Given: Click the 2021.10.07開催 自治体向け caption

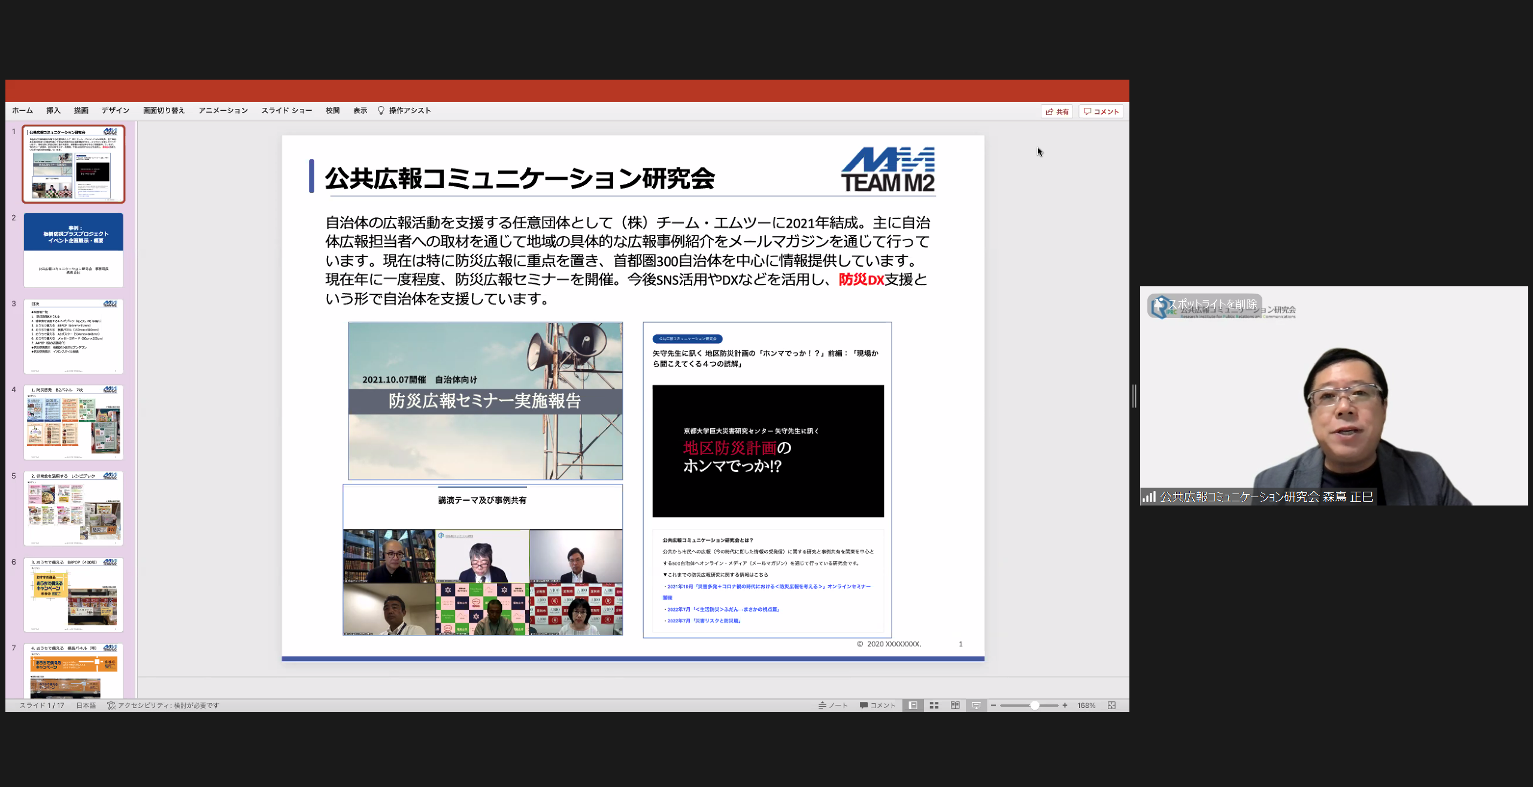Looking at the screenshot, I should 420,380.
